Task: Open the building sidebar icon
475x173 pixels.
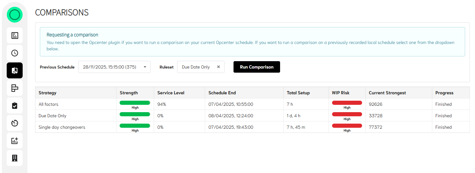Action: tap(15, 158)
